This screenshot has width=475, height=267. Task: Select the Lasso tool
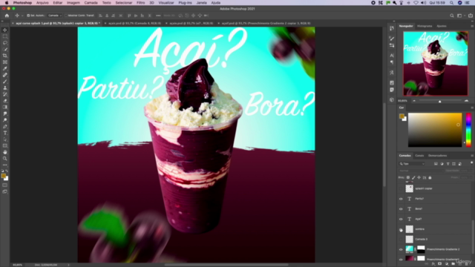point(5,43)
